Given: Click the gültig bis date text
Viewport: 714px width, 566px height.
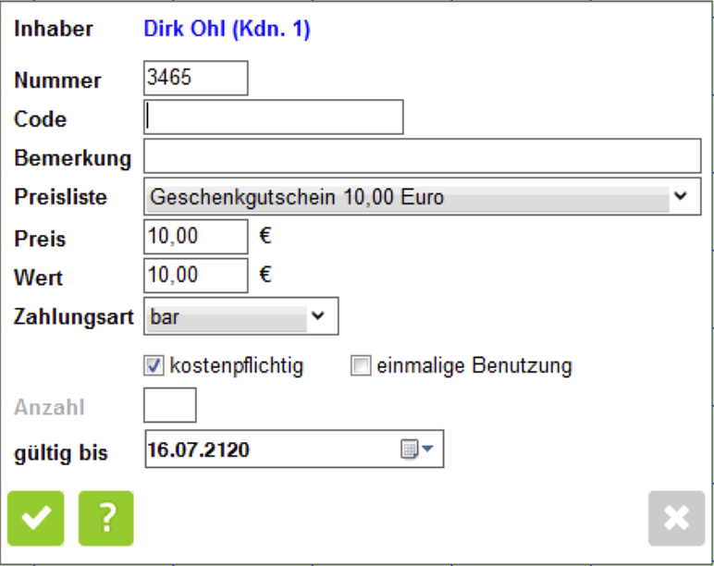Looking at the screenshot, I should [199, 451].
